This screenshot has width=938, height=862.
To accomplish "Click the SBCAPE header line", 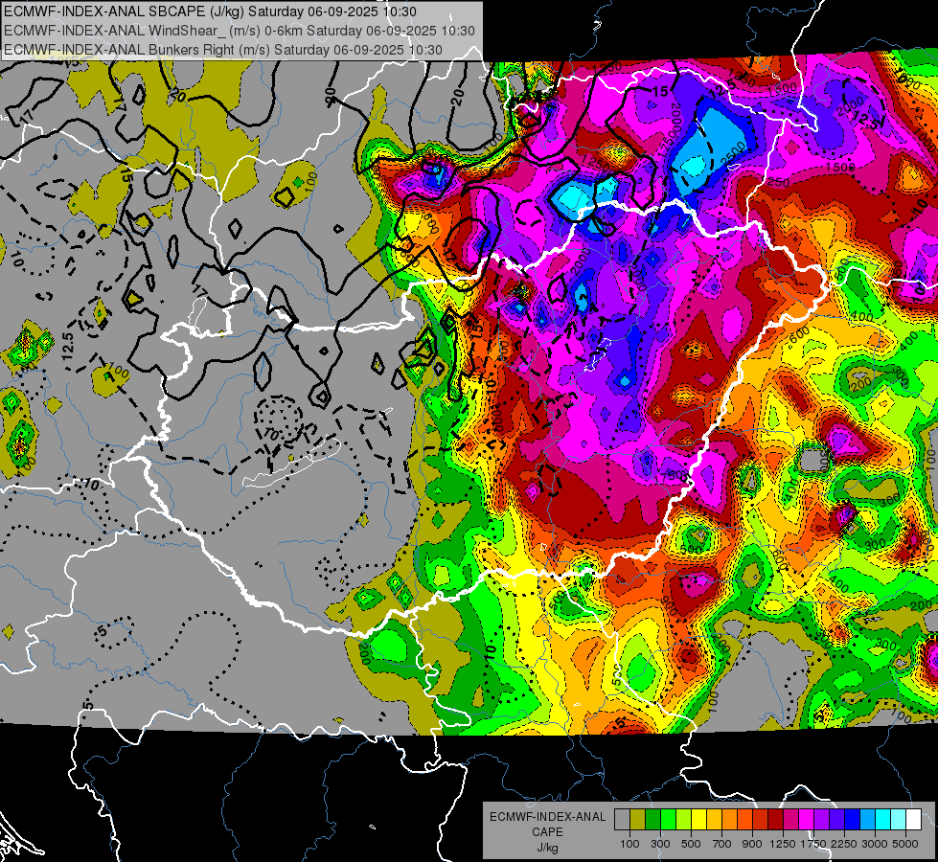I will [210, 11].
